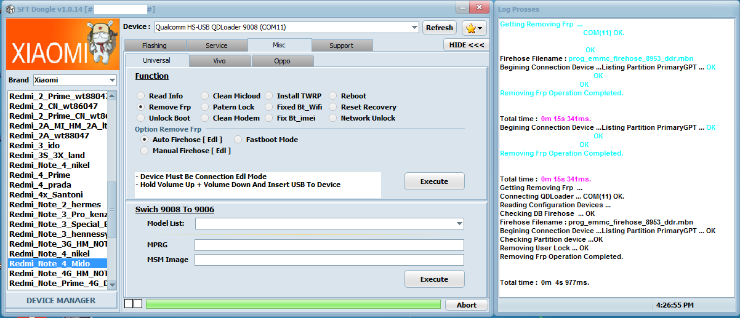740x318 pixels.
Task: Select Redmi_4_prada in the device list
Action: pyautogui.click(x=57, y=185)
